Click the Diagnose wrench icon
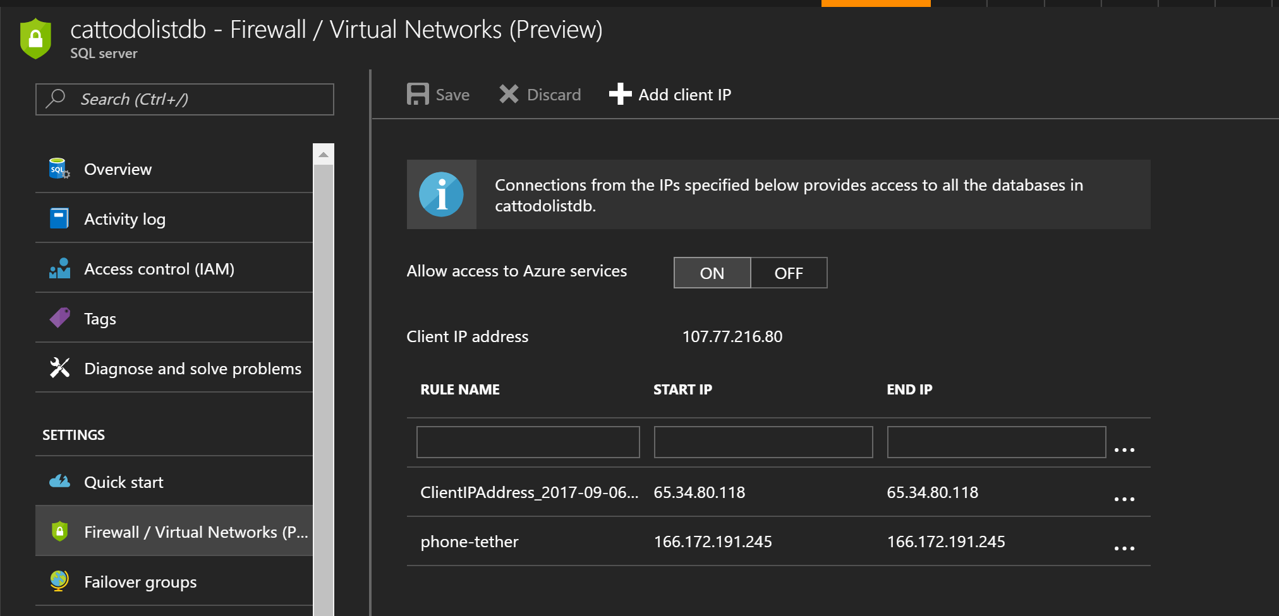 59,368
